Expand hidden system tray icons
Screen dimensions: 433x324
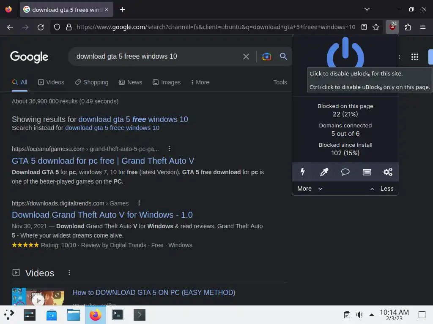372,315
